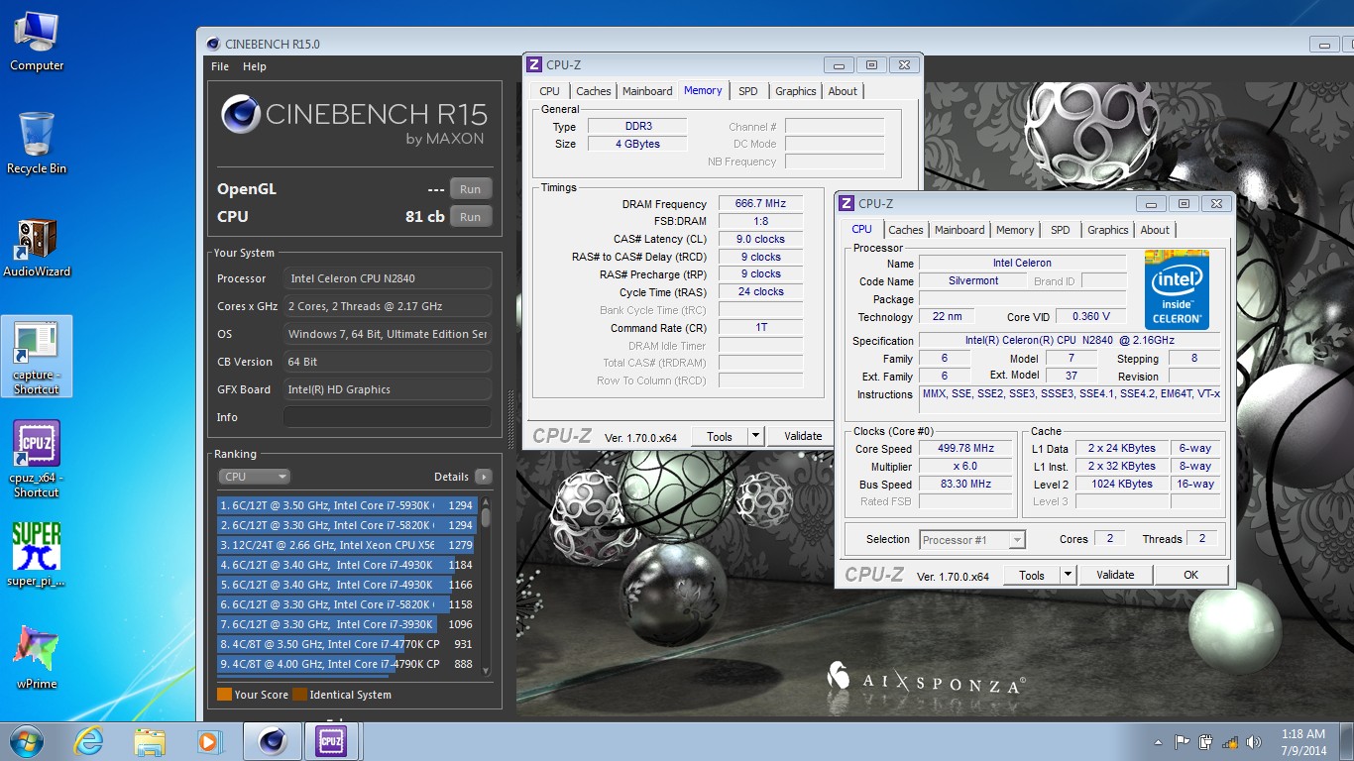Open the Recycle Bin desktop icon
The width and height of the screenshot is (1354, 761).
click(x=37, y=144)
